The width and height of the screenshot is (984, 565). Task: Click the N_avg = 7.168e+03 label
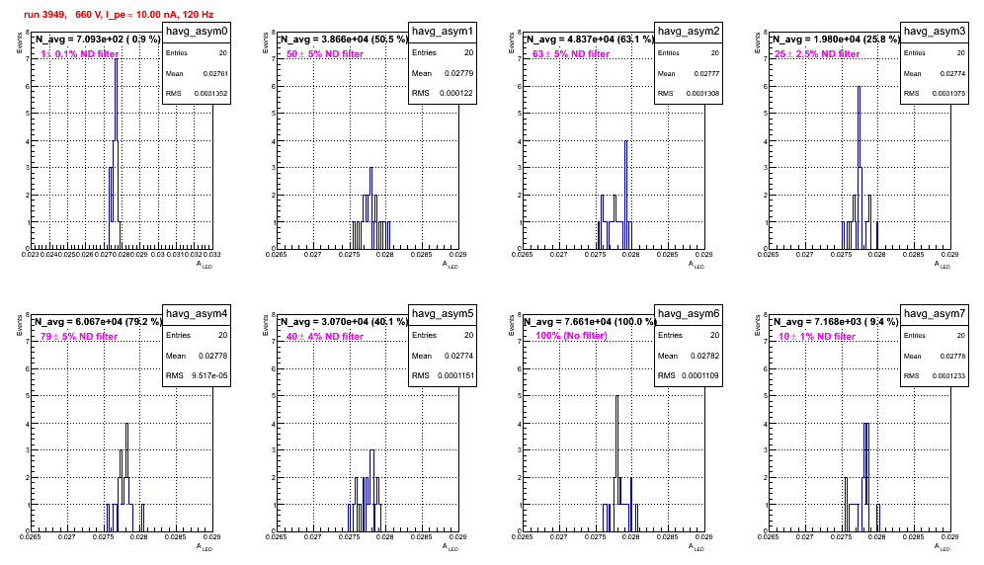(835, 321)
